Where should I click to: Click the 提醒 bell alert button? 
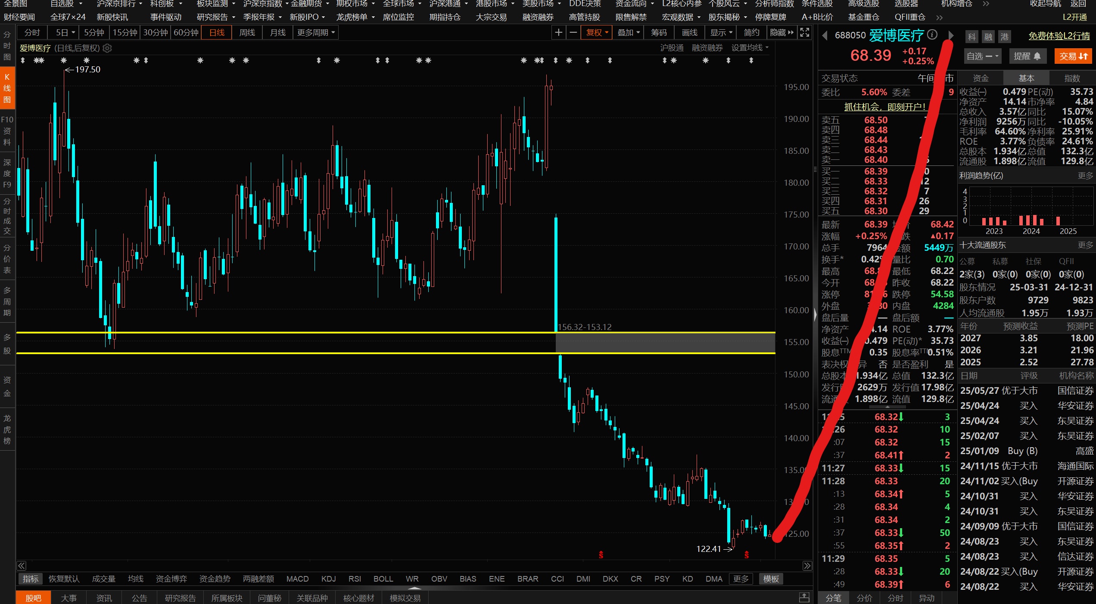1027,56
